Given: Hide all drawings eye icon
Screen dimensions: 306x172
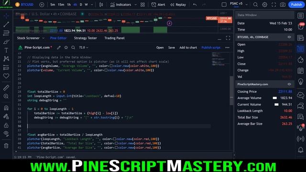Looking at the screenshot, I should (6, 134).
